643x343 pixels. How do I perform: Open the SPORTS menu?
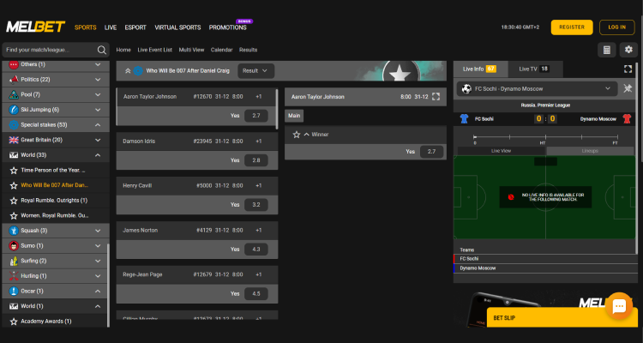(85, 27)
